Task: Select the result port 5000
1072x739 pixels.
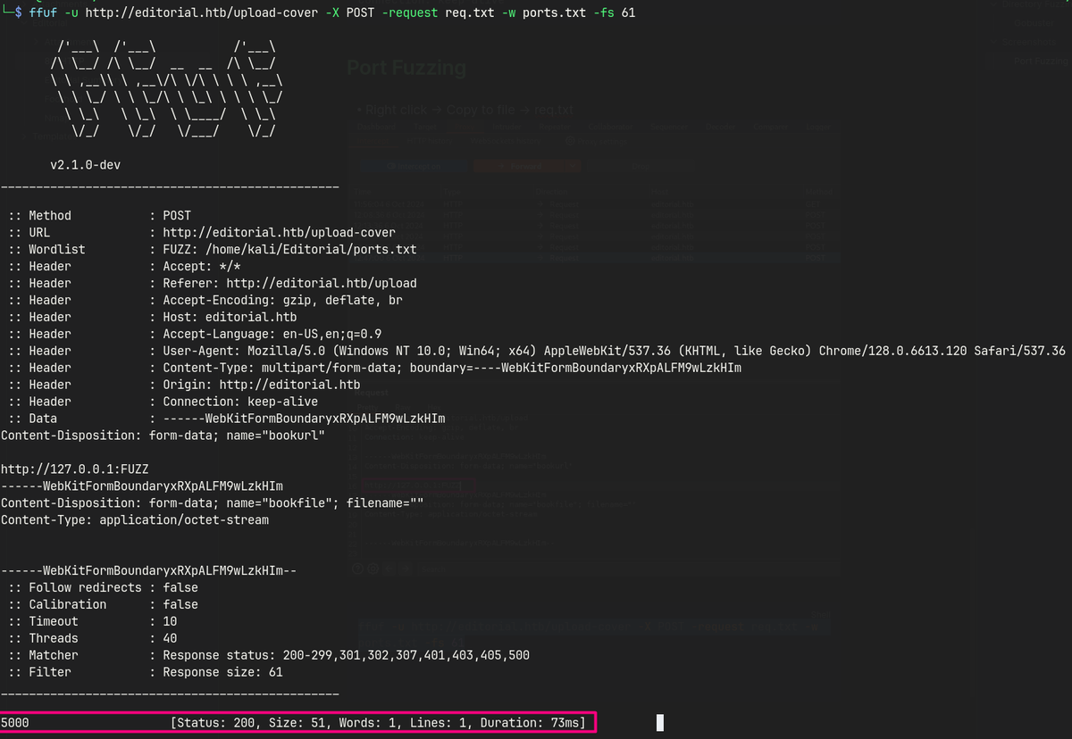Action: click(x=14, y=724)
